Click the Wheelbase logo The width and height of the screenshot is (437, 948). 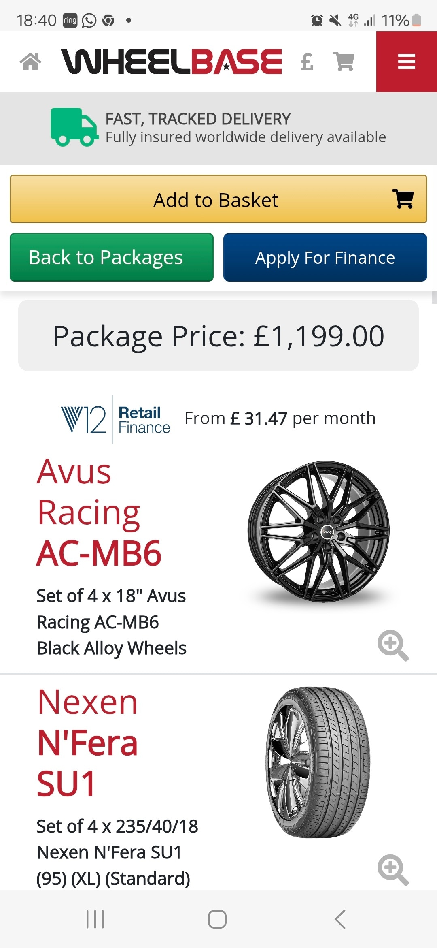click(172, 62)
